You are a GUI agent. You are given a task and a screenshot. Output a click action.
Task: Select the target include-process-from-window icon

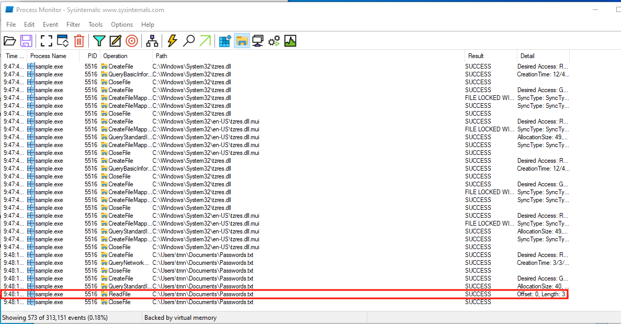coord(132,41)
